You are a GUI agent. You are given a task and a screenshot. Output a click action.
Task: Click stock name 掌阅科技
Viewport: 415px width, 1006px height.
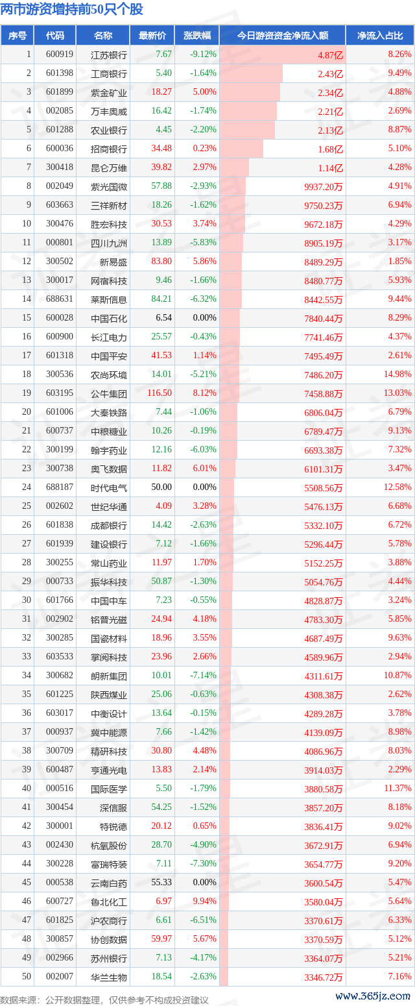pos(110,657)
